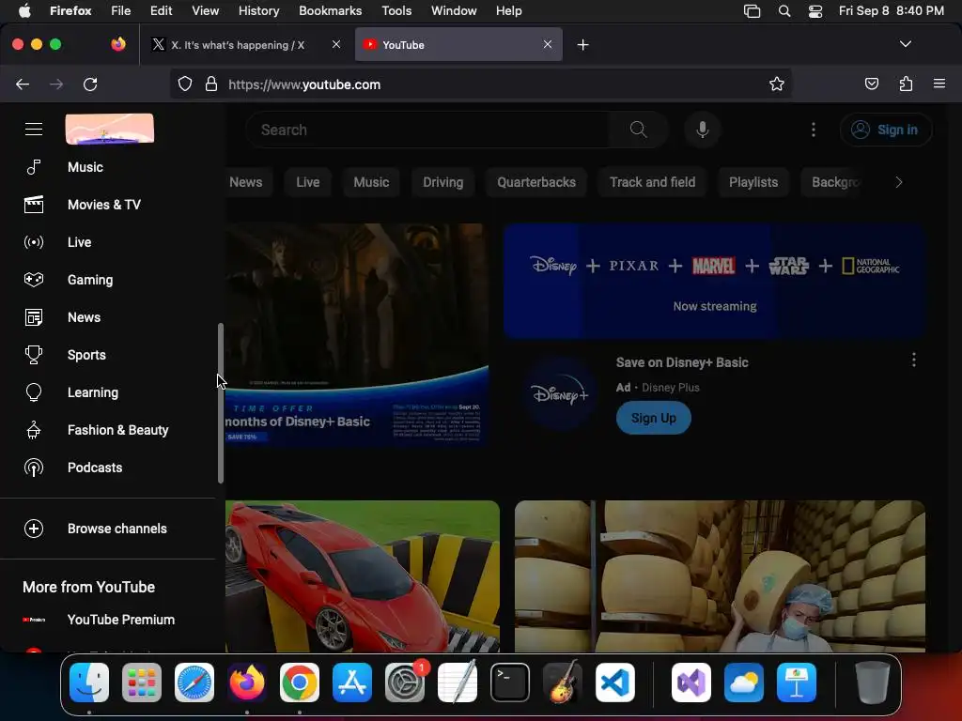This screenshot has height=721, width=962.
Task: Click the Podcasts antenna icon
Action: point(34,468)
